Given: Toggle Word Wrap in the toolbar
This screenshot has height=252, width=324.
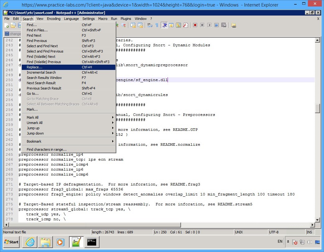Looking at the screenshot, I should click(150, 25).
